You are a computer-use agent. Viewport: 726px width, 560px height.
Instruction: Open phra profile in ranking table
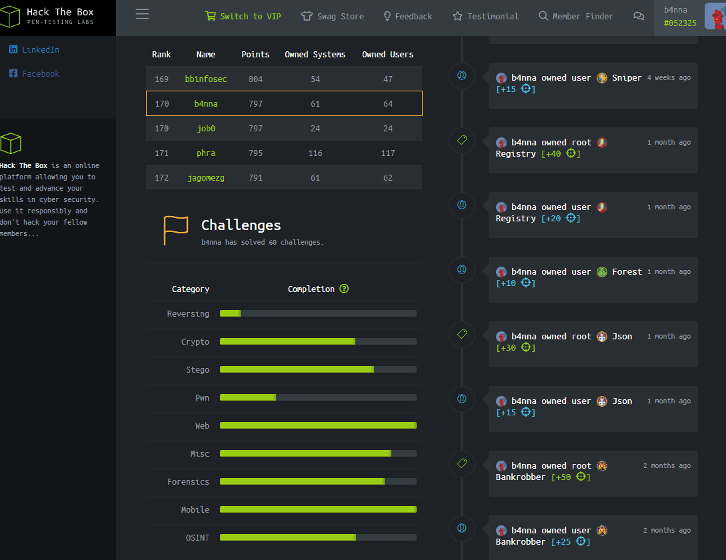click(206, 153)
